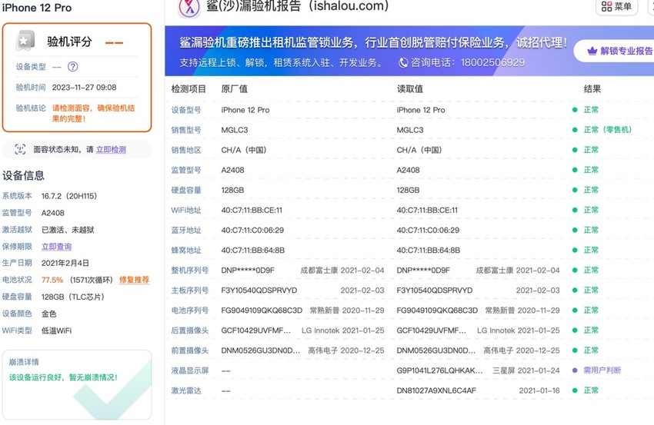Screen dimensions: 654x425
Task: Click green status dot for 电池序列号 row
Action: point(575,310)
